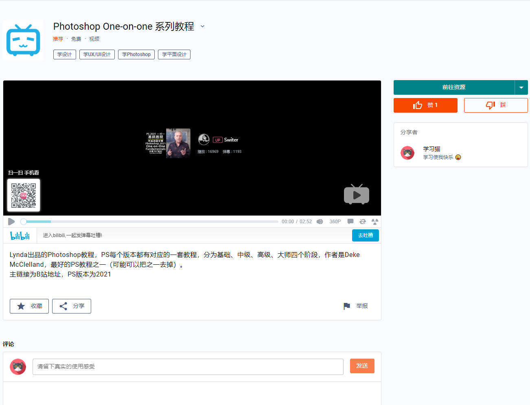Toggle loop playback icon
530x405 pixels.
click(362, 222)
